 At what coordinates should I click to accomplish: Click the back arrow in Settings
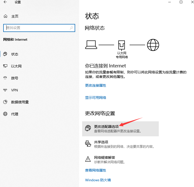[x=5, y=2]
